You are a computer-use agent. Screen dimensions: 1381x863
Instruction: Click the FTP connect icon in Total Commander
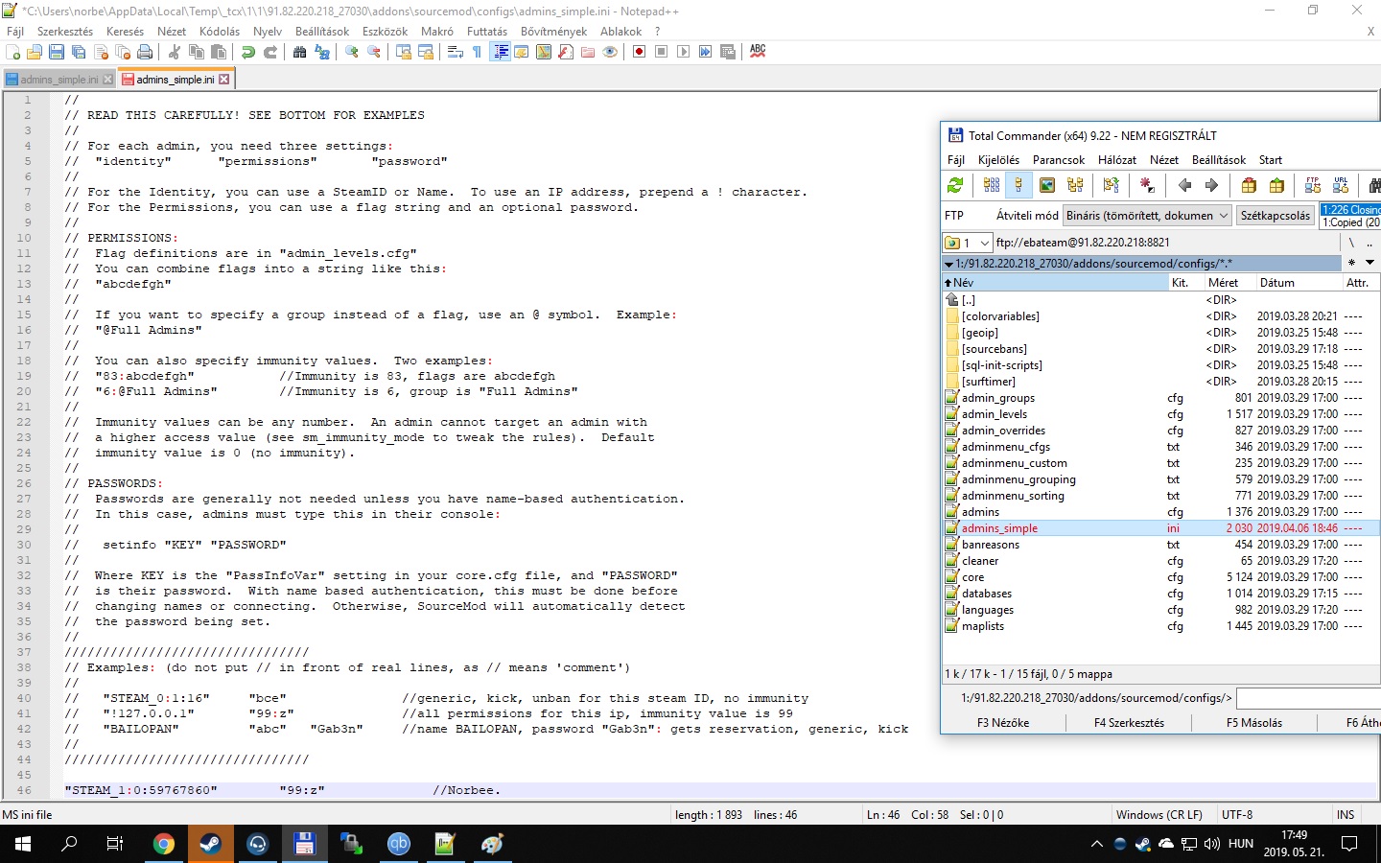click(x=1313, y=185)
